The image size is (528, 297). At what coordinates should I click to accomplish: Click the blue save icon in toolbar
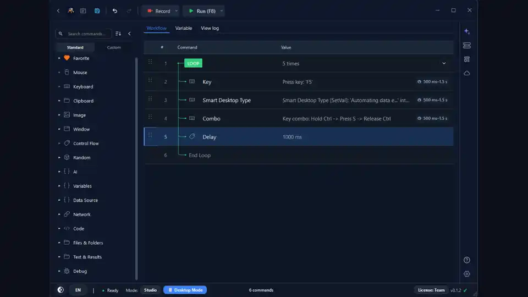click(97, 11)
